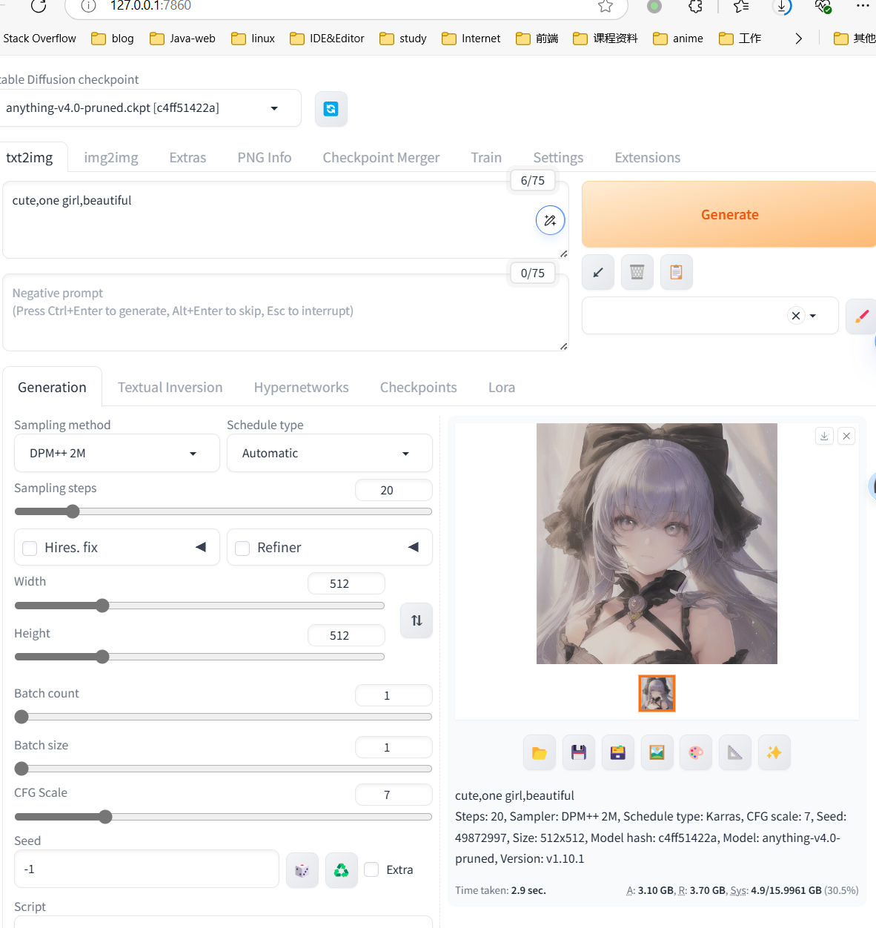Open the Lora tab
Image resolution: width=876 pixels, height=928 pixels.
coord(501,387)
